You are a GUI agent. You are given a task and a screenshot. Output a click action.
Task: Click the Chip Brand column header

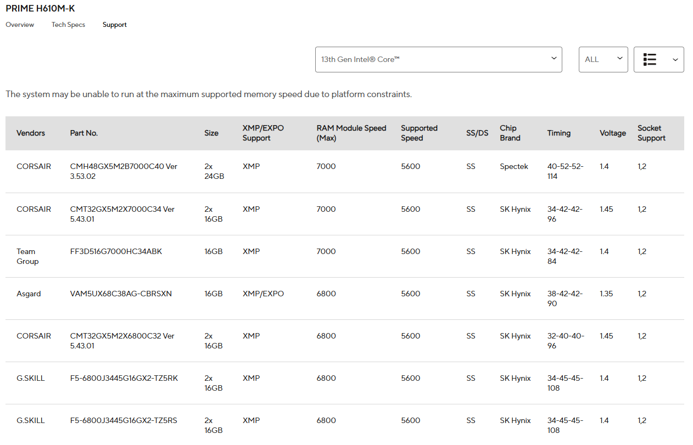[x=510, y=133]
